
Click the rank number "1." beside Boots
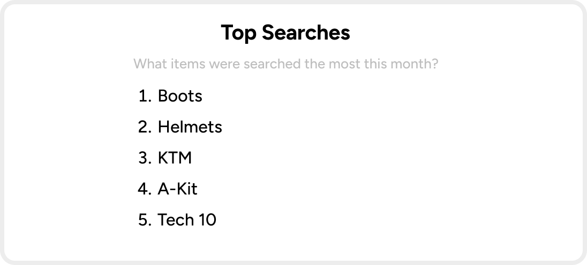(x=145, y=96)
